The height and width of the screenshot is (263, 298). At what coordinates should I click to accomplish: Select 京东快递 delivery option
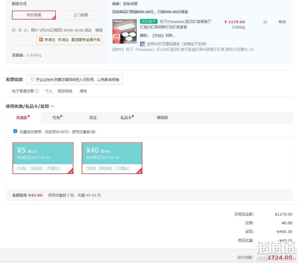click(x=34, y=15)
